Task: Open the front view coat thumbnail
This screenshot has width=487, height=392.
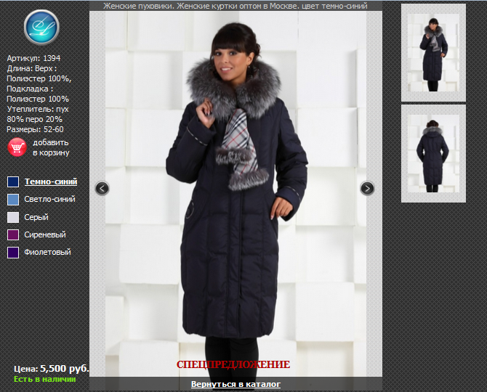Action: click(x=433, y=53)
